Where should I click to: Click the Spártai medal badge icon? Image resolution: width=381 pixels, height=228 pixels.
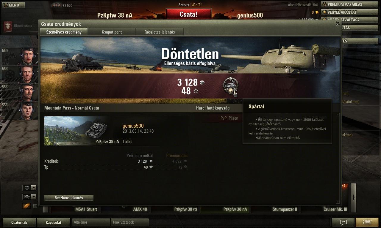[230, 86]
